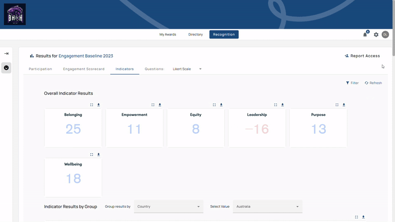Click the BHH company logo

[15, 14]
